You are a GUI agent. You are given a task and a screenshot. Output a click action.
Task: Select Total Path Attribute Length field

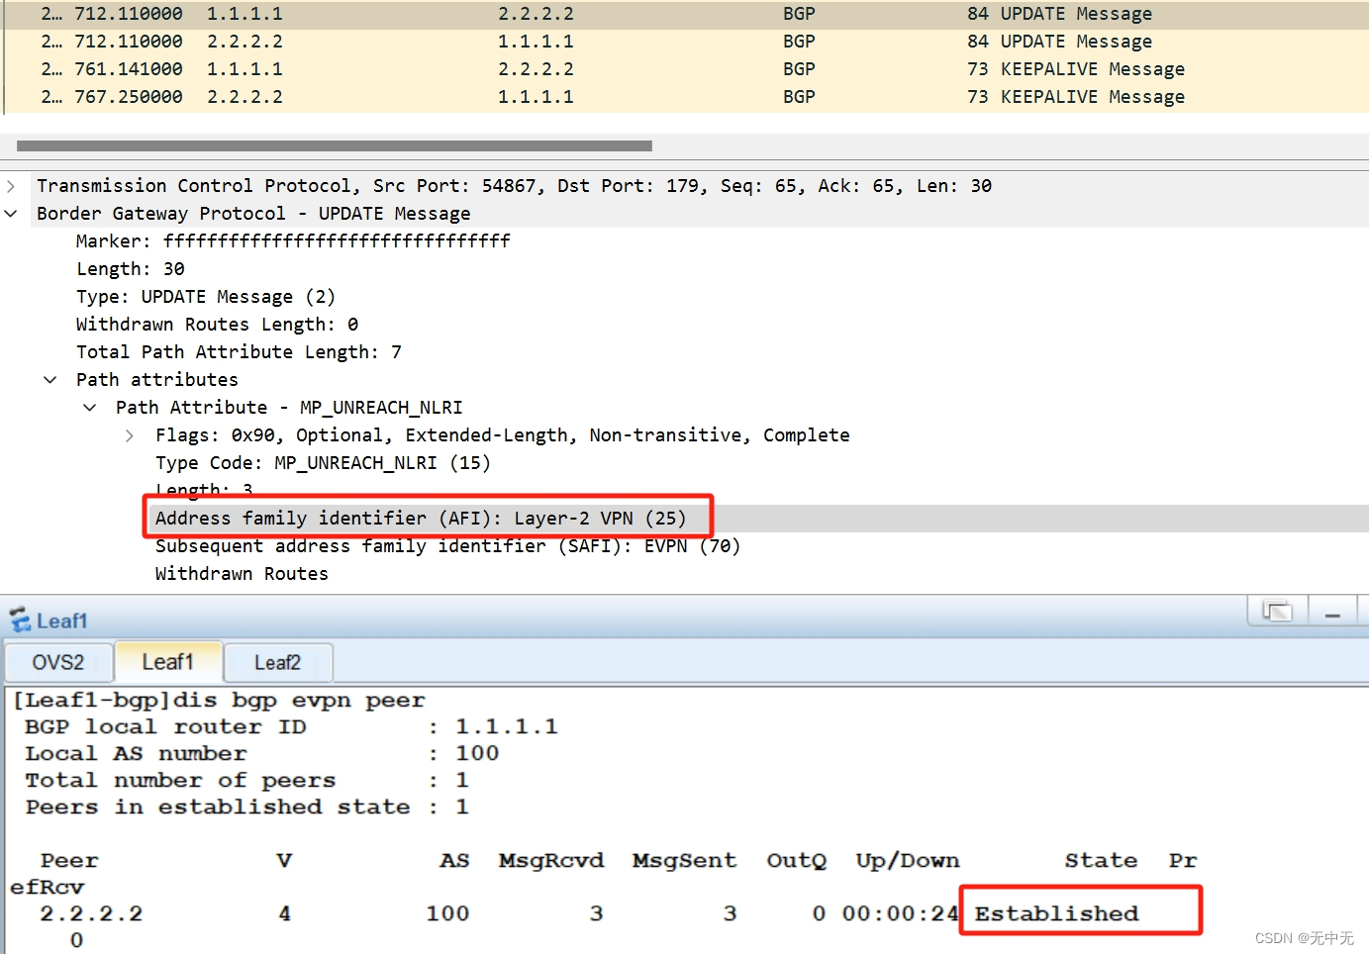(239, 352)
